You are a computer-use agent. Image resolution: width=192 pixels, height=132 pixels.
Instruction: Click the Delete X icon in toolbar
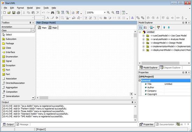[x=38, y=13]
